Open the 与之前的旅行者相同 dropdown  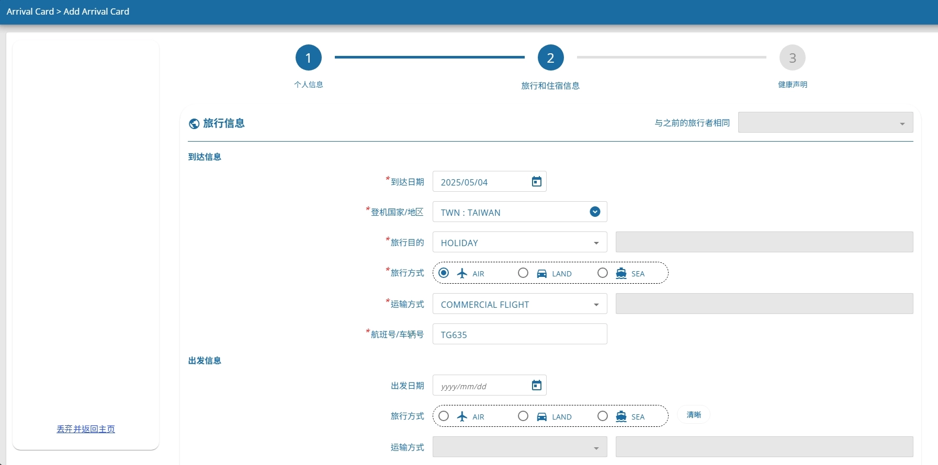coord(825,123)
